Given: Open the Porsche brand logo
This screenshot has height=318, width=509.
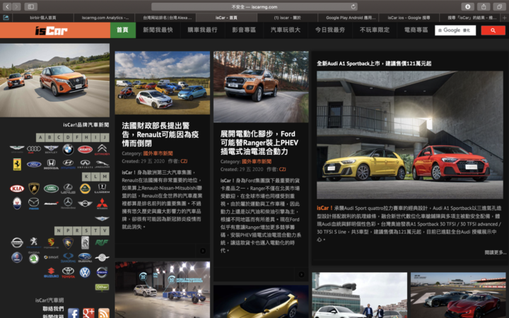Looking at the screenshot, I should 51,242.
